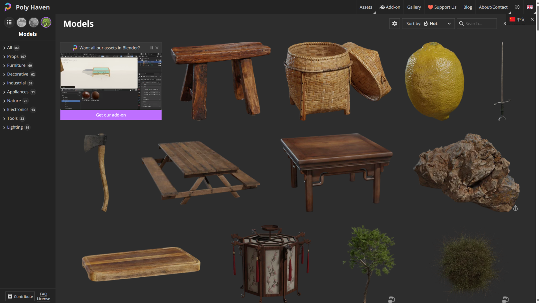
Task: Switch language to 中文
Action: coord(517,19)
